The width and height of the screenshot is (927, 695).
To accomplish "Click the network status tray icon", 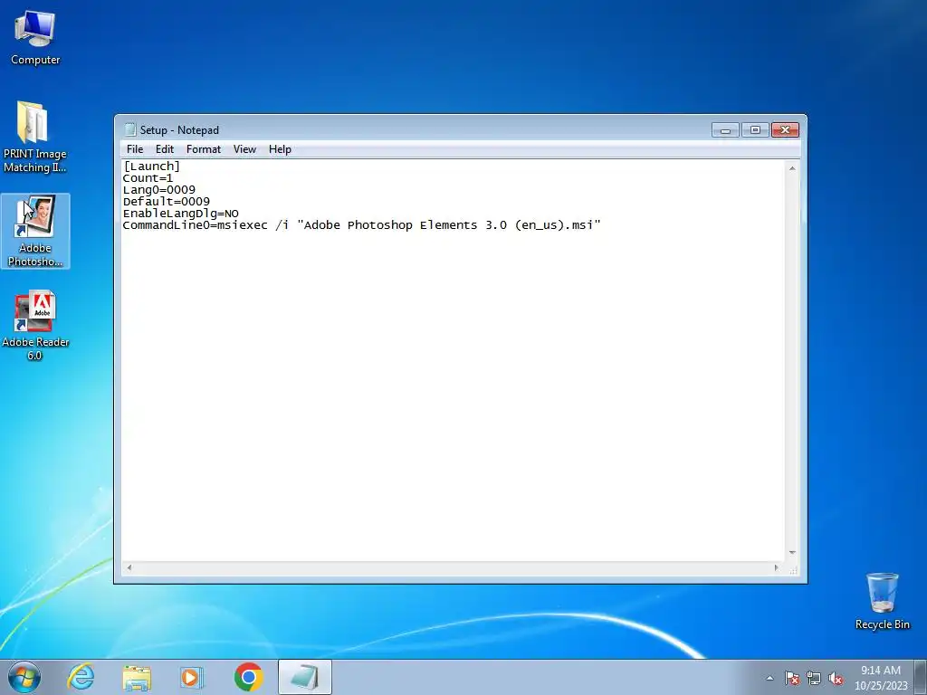I will pyautogui.click(x=814, y=678).
